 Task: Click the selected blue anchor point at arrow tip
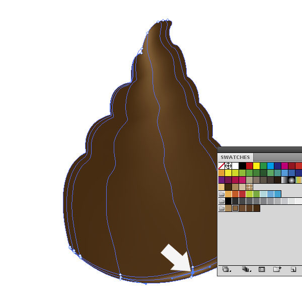pos(192,272)
